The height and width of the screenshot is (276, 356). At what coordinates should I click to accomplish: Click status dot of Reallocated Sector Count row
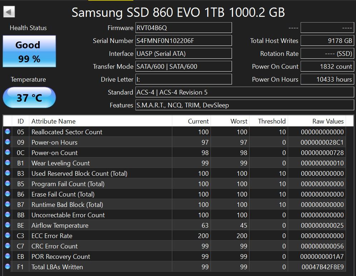click(x=8, y=131)
